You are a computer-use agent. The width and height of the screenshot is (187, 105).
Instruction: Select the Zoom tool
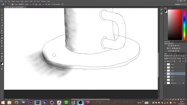(x=2, y=59)
